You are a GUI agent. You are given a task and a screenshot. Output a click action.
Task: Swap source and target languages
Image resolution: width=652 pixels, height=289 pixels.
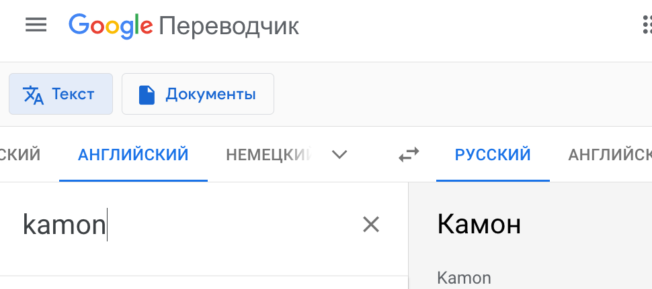click(x=409, y=155)
